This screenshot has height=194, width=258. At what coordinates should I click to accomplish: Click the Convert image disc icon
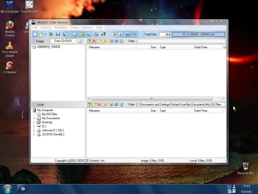(89, 34)
